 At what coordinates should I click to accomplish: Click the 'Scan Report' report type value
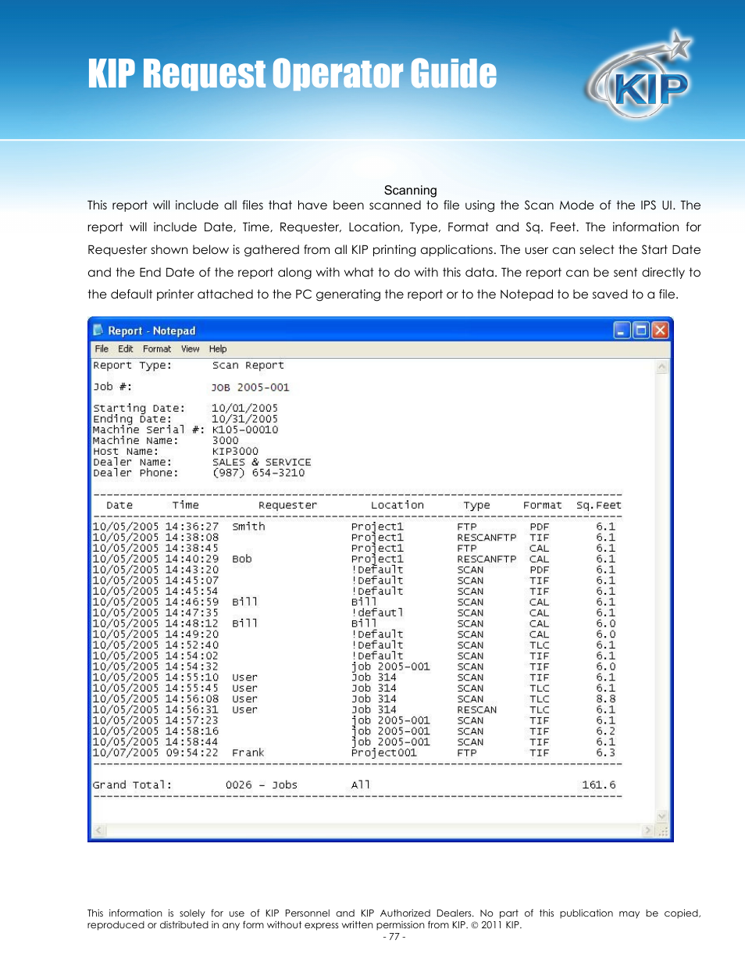(248, 365)
